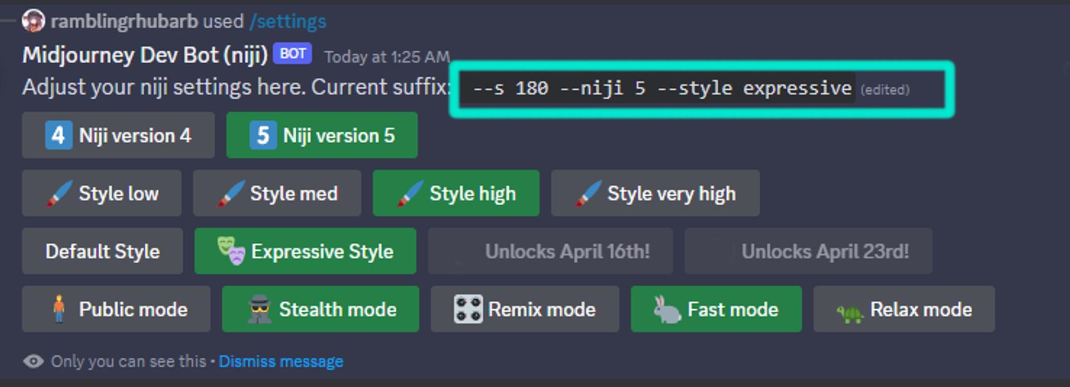Switch to Public mode
Image resolution: width=1070 pixels, height=387 pixels.
pyautogui.click(x=116, y=309)
